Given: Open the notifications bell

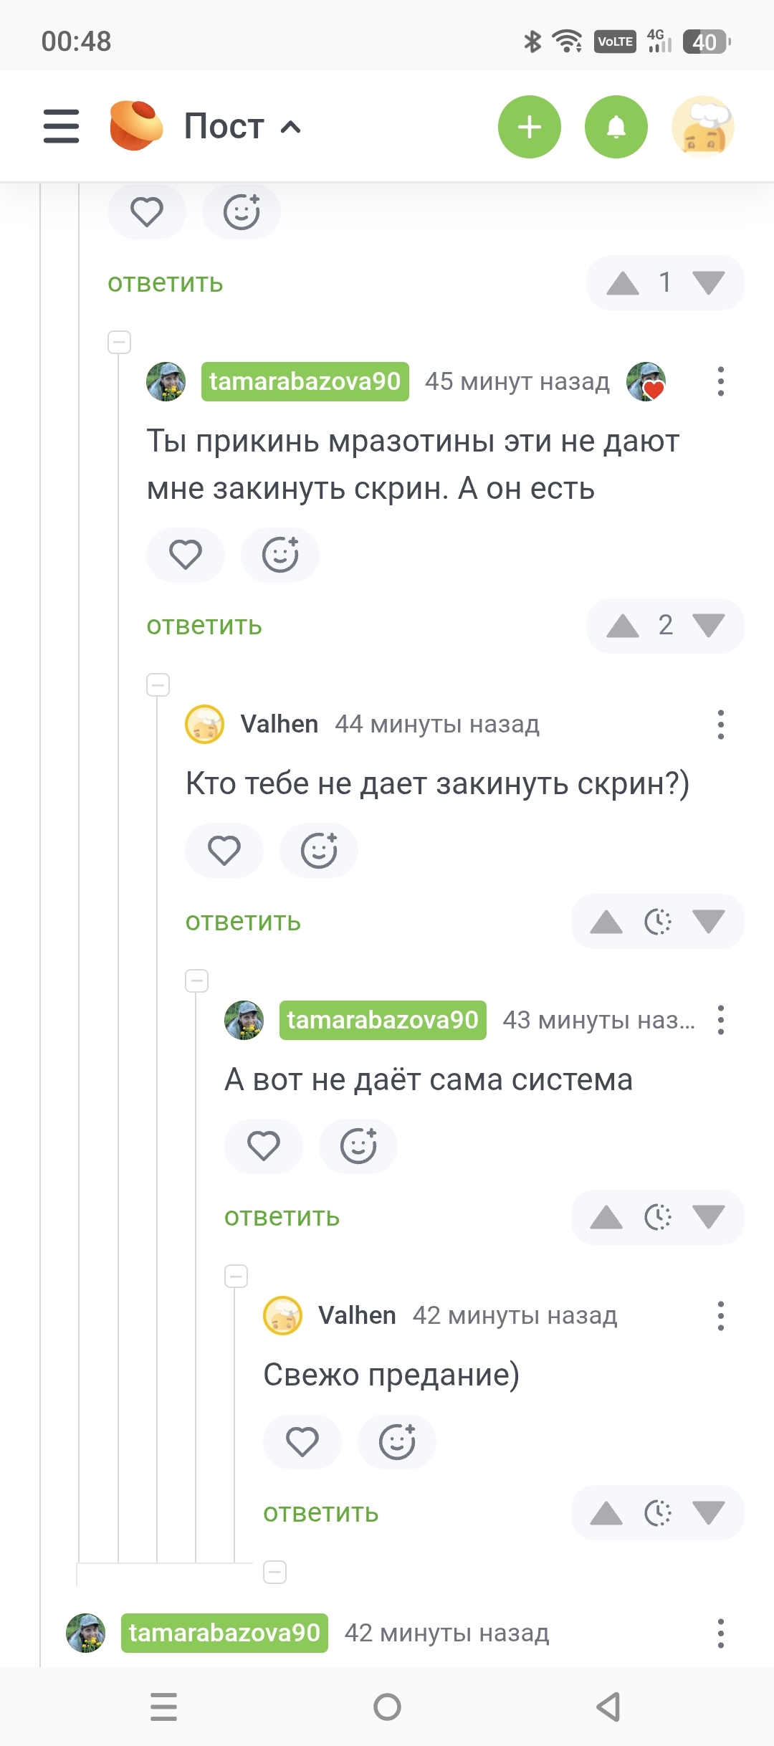Looking at the screenshot, I should pyautogui.click(x=616, y=127).
